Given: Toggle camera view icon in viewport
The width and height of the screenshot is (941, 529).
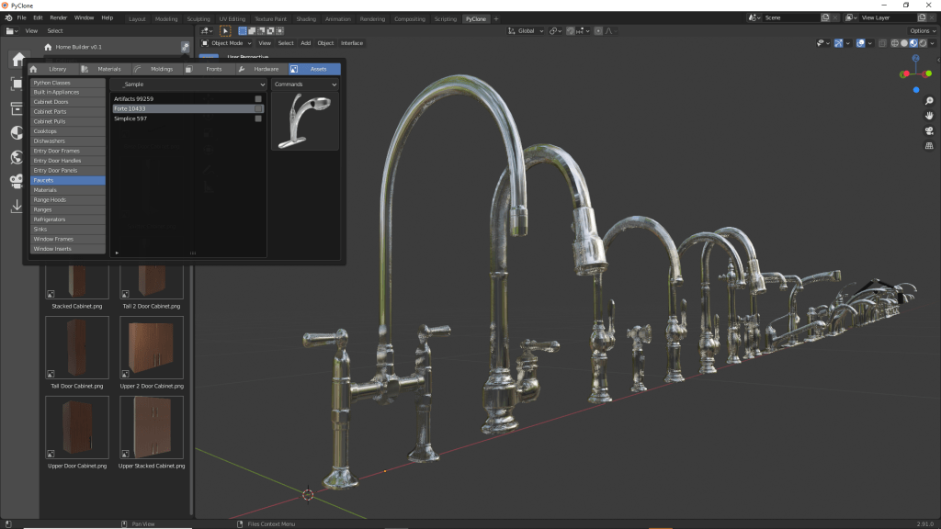Looking at the screenshot, I should [x=929, y=130].
